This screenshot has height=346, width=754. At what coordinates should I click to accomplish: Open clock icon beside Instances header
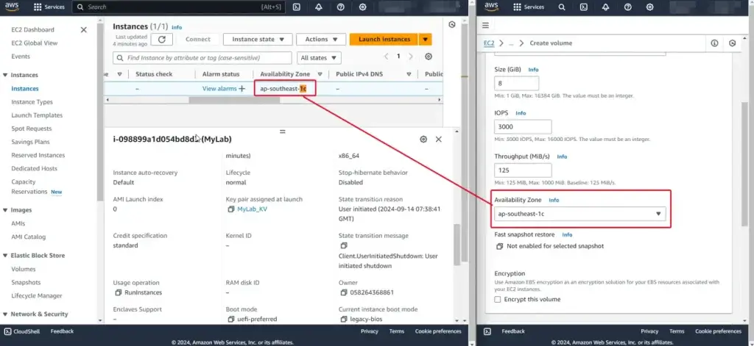coord(451,25)
